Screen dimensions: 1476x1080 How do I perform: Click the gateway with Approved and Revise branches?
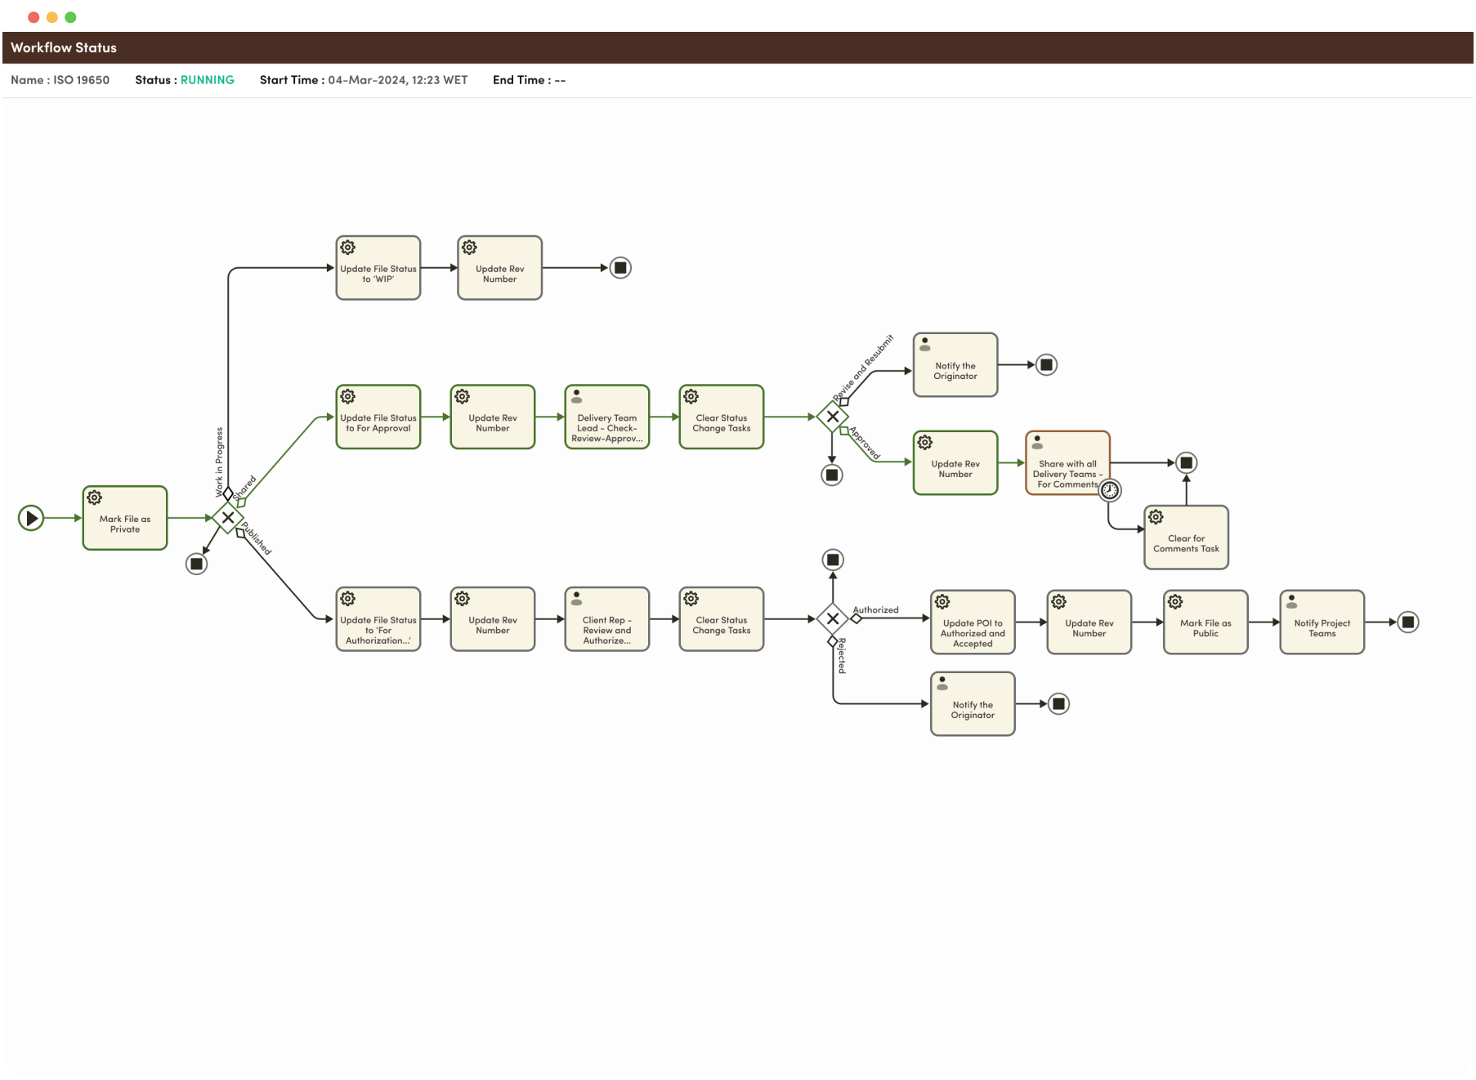click(832, 417)
